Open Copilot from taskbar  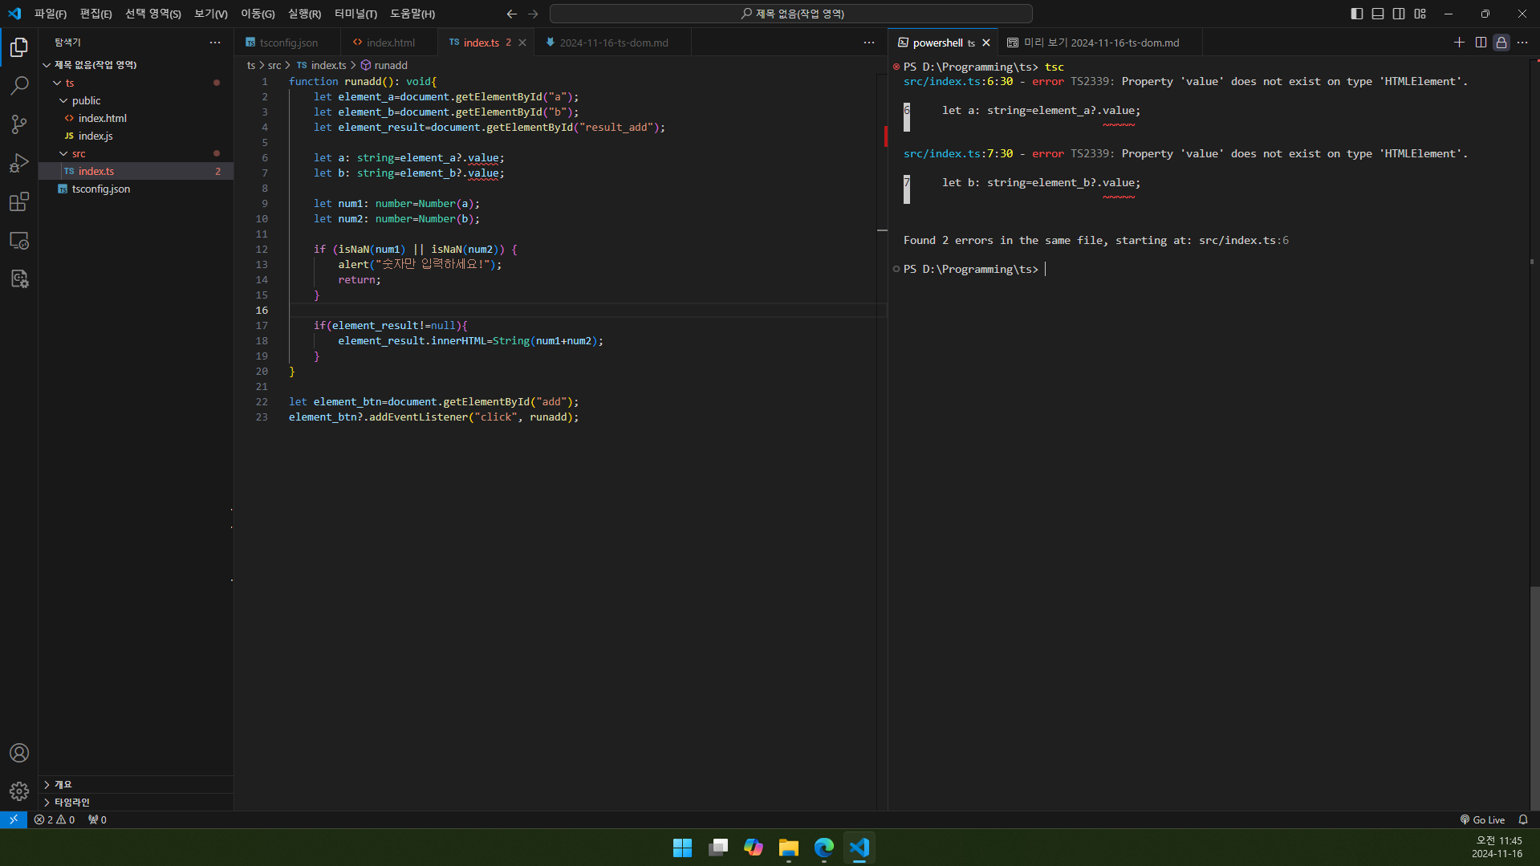pyautogui.click(x=753, y=848)
